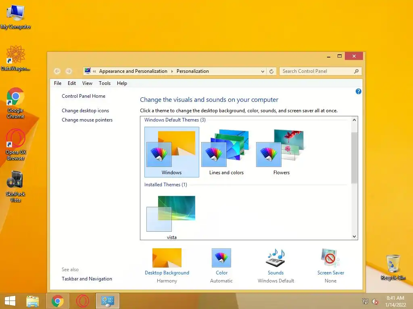The image size is (413, 309).
Task: Click the Sounds link text
Action: (276, 273)
